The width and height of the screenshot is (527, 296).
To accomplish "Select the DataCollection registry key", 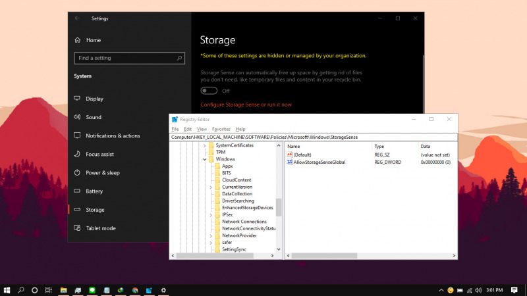I will pyautogui.click(x=237, y=194).
